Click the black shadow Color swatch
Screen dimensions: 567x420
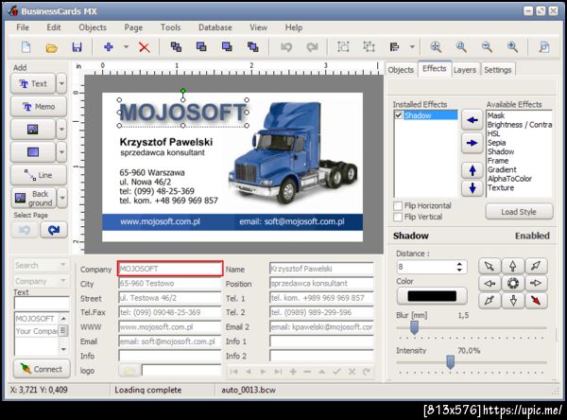(x=432, y=296)
